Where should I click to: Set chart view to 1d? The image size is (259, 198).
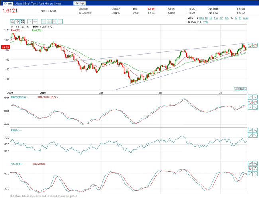click(x=206, y=18)
